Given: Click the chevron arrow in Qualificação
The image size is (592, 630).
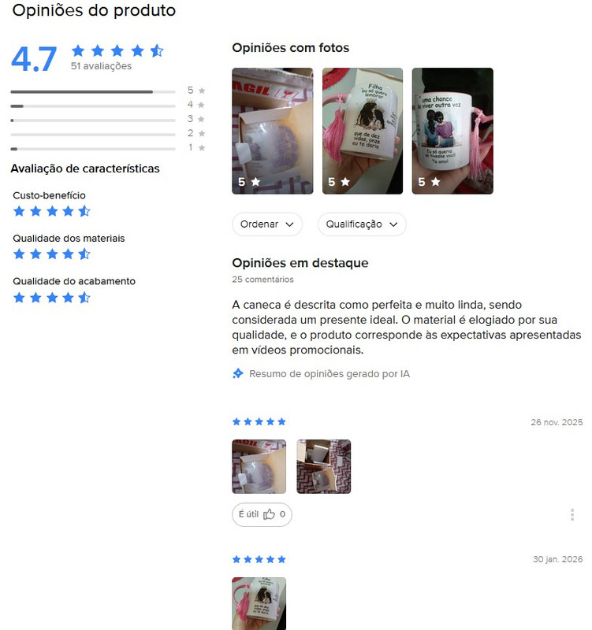Looking at the screenshot, I should pyautogui.click(x=393, y=224).
